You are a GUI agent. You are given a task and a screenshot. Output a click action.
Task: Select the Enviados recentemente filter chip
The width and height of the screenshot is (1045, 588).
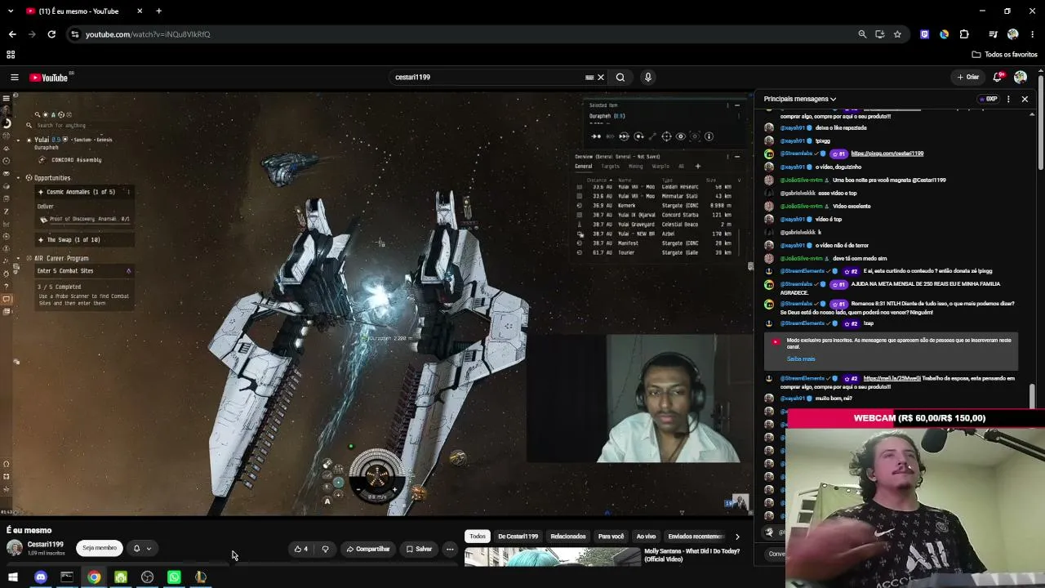click(x=696, y=537)
